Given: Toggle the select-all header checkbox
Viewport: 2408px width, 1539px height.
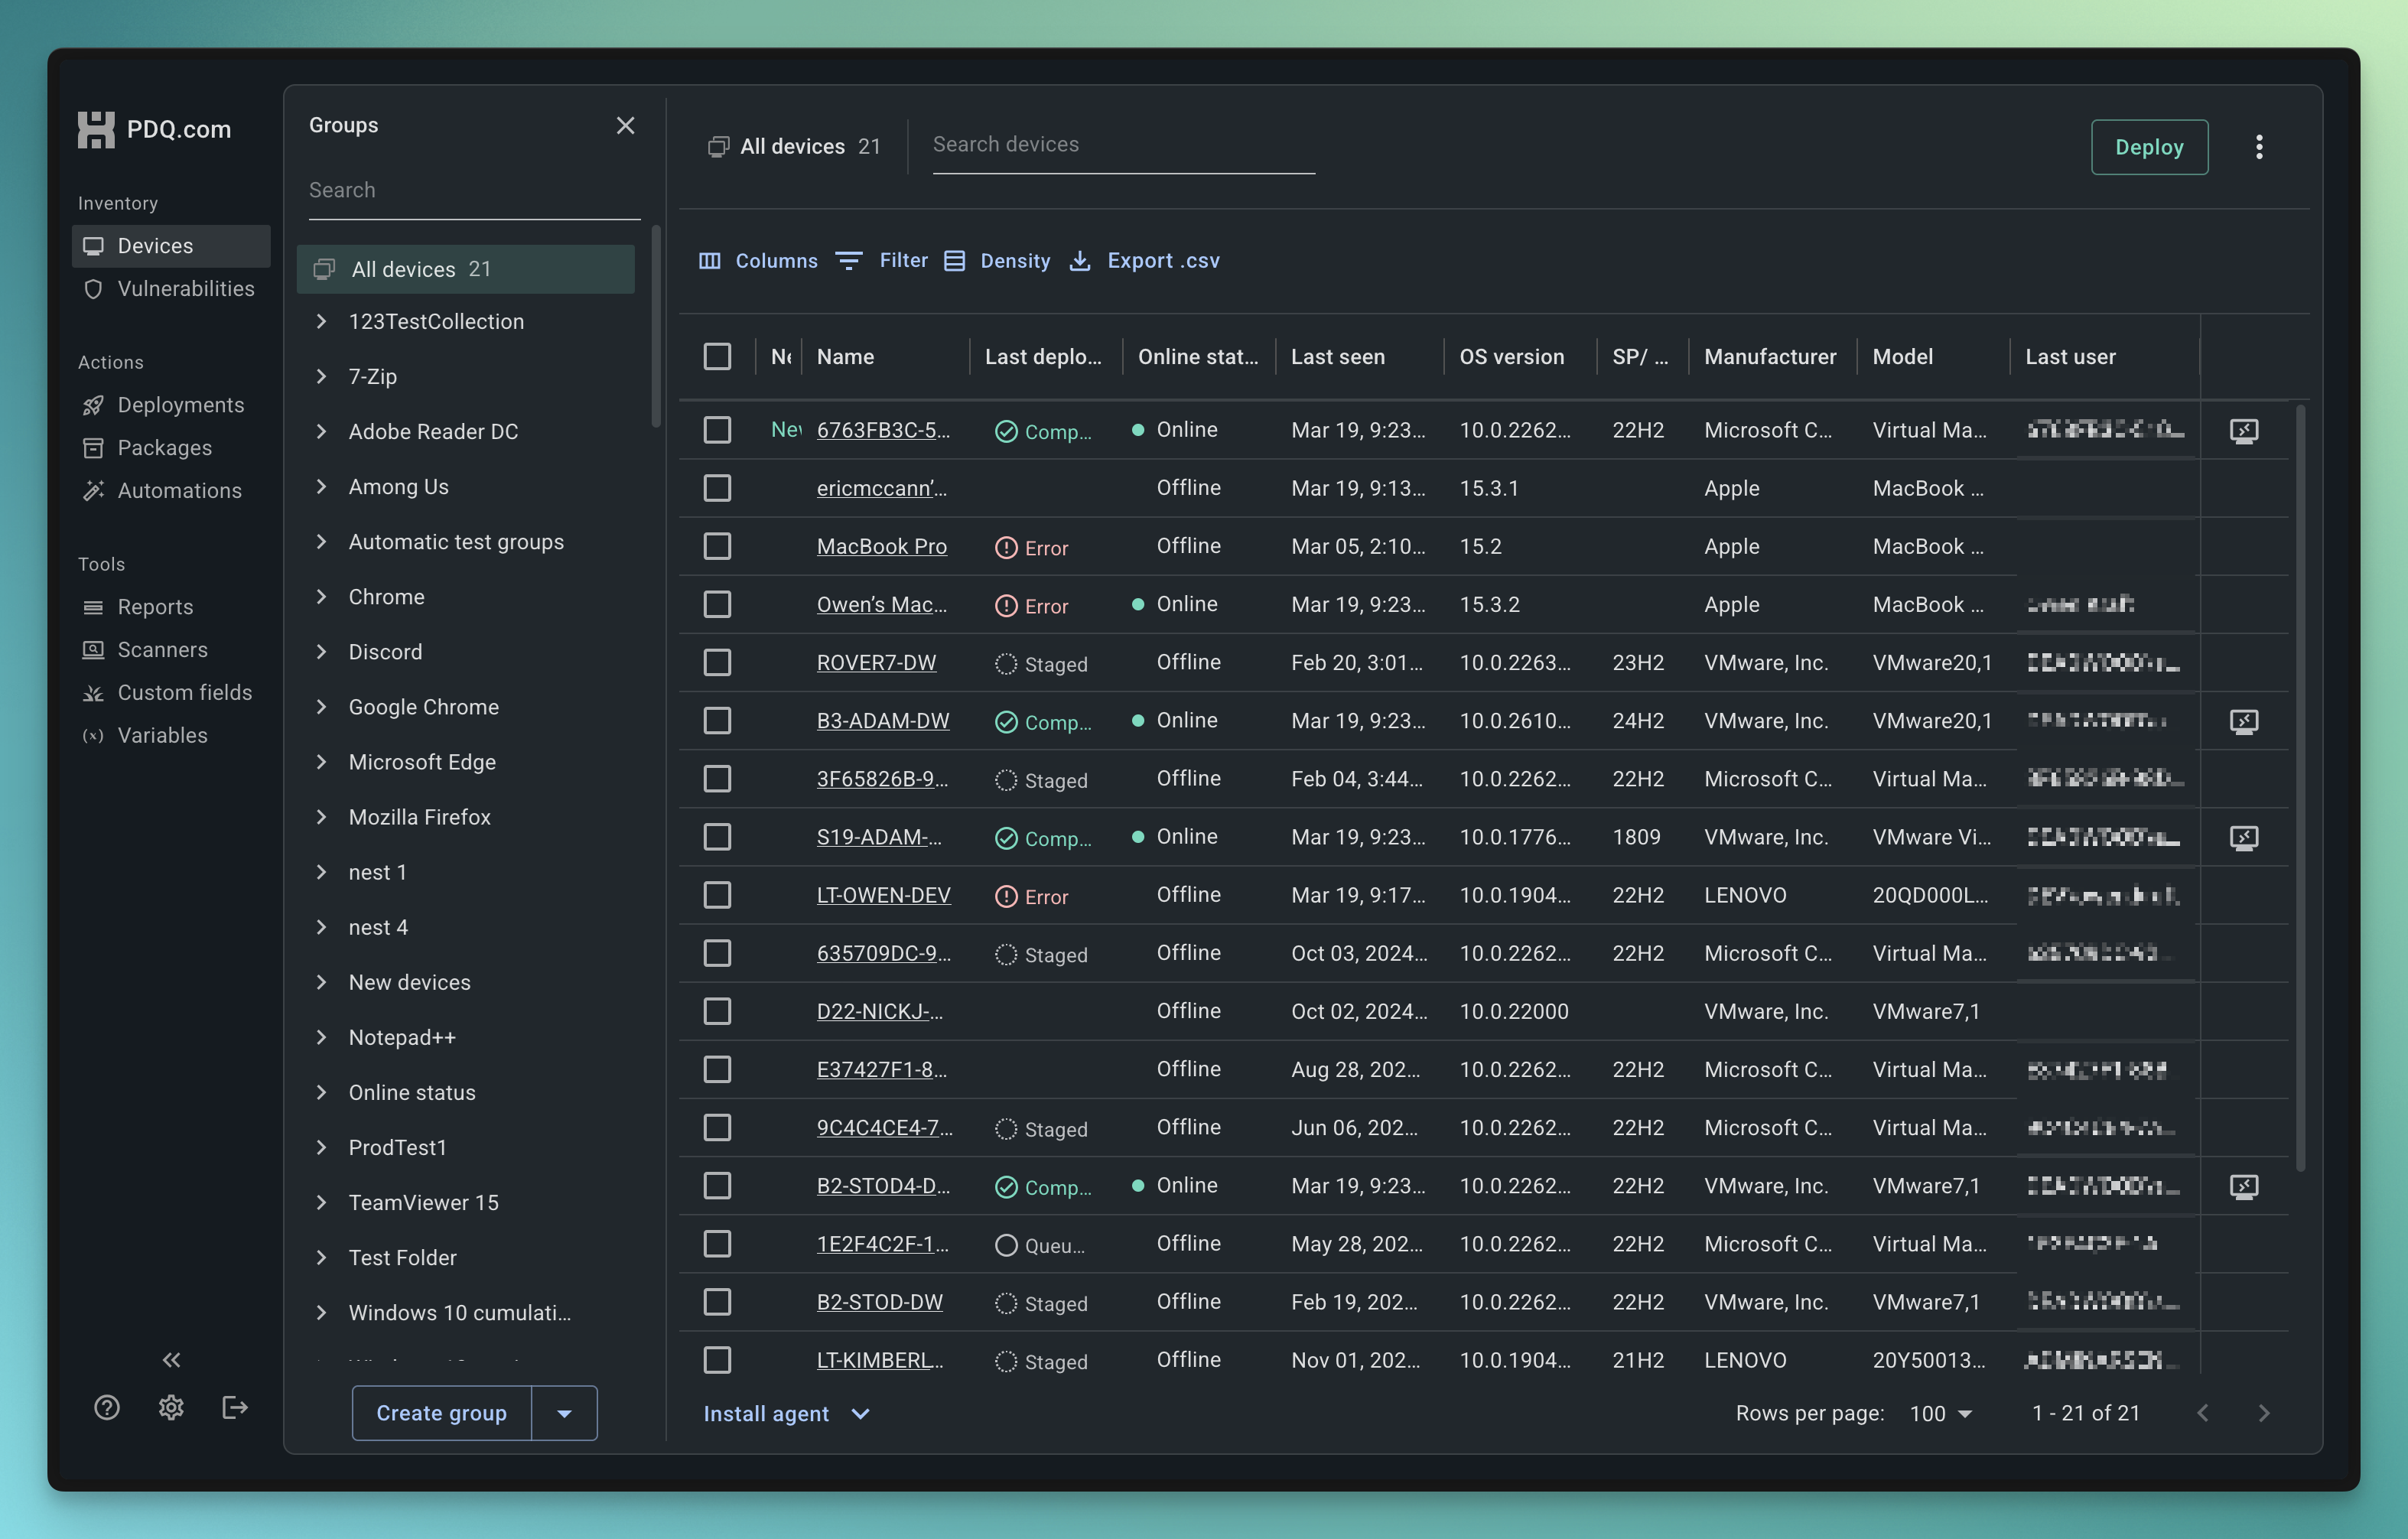Looking at the screenshot, I should (x=717, y=357).
